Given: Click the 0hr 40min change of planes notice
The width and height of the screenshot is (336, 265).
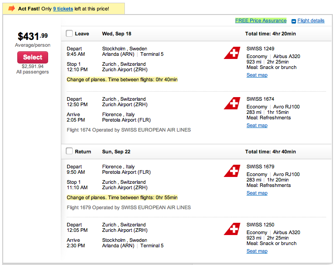Looking at the screenshot, I should click(122, 79).
